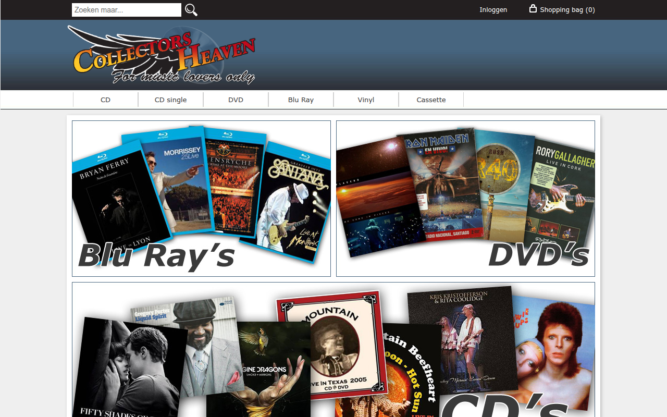Open the DVD's banner heading
The width and height of the screenshot is (667, 417).
[x=539, y=255]
